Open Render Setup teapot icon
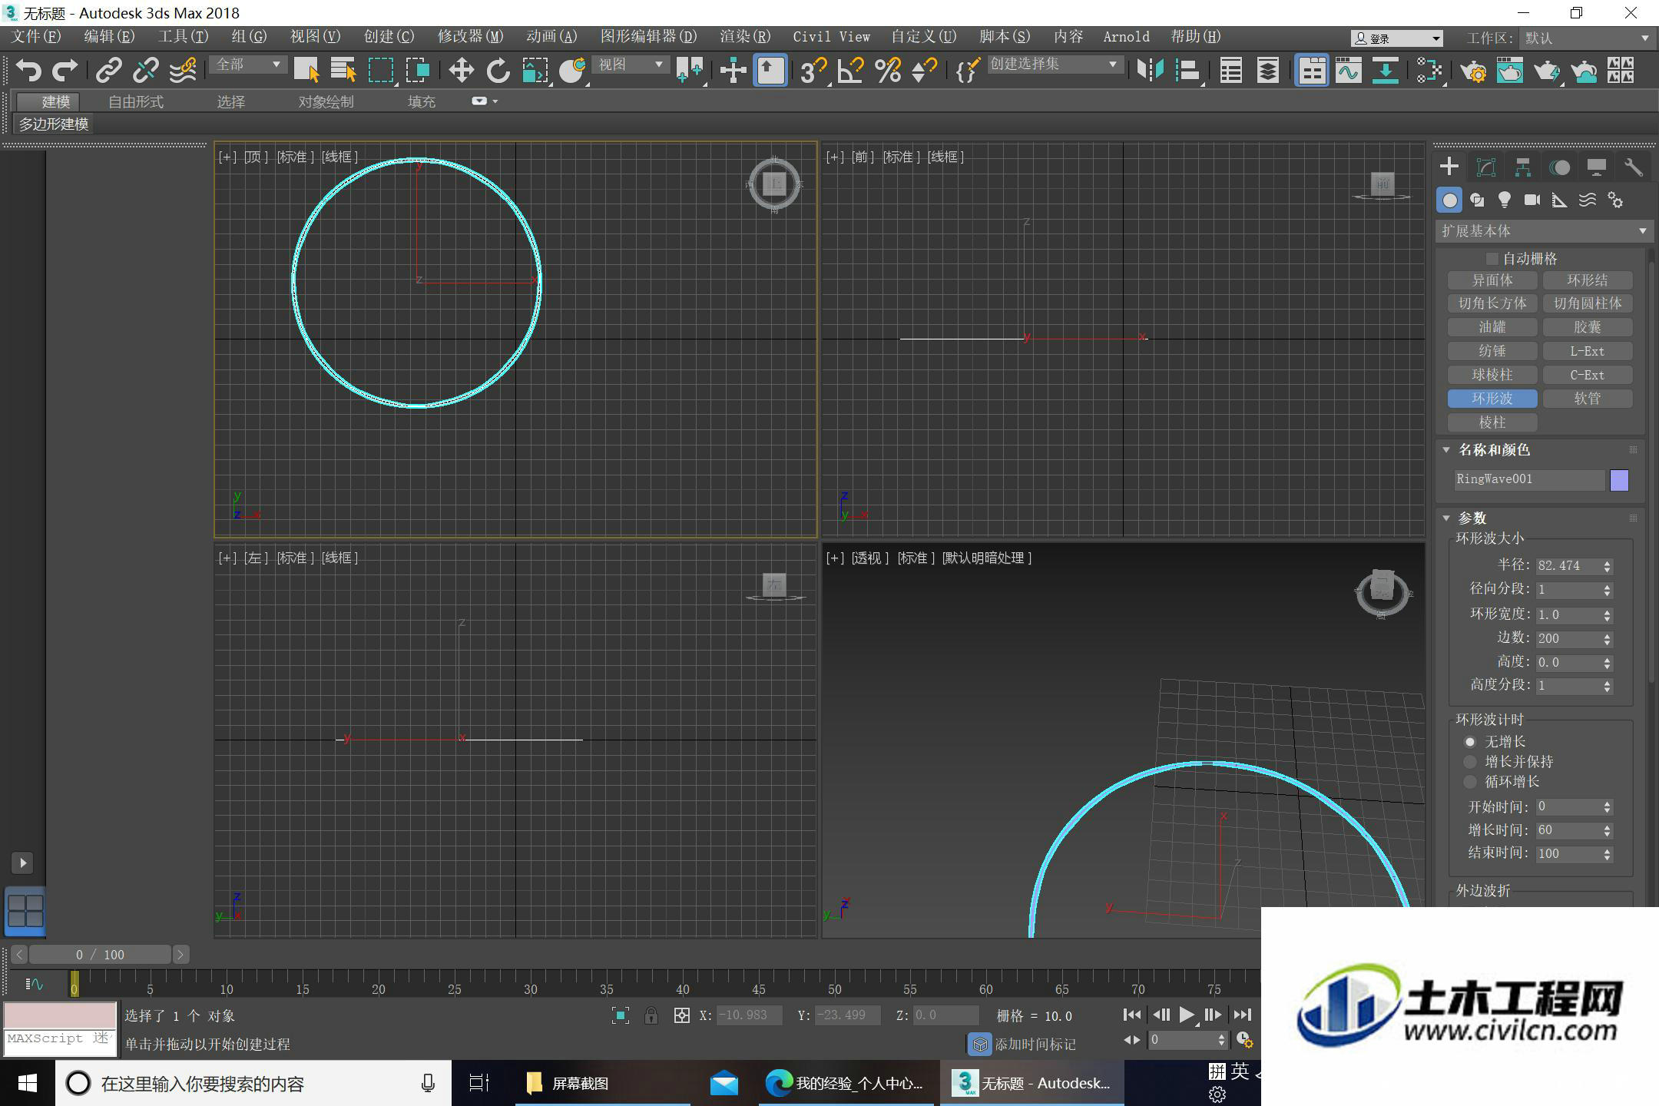This screenshot has width=1659, height=1106. (x=1473, y=71)
